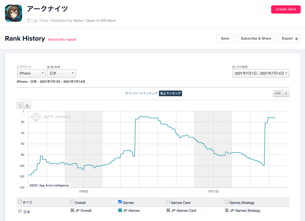Click the JP-Games Card color swatch
The width and height of the screenshot is (305, 221).
click(168, 210)
